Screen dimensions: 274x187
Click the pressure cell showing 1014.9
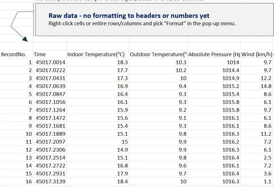click(231, 78)
